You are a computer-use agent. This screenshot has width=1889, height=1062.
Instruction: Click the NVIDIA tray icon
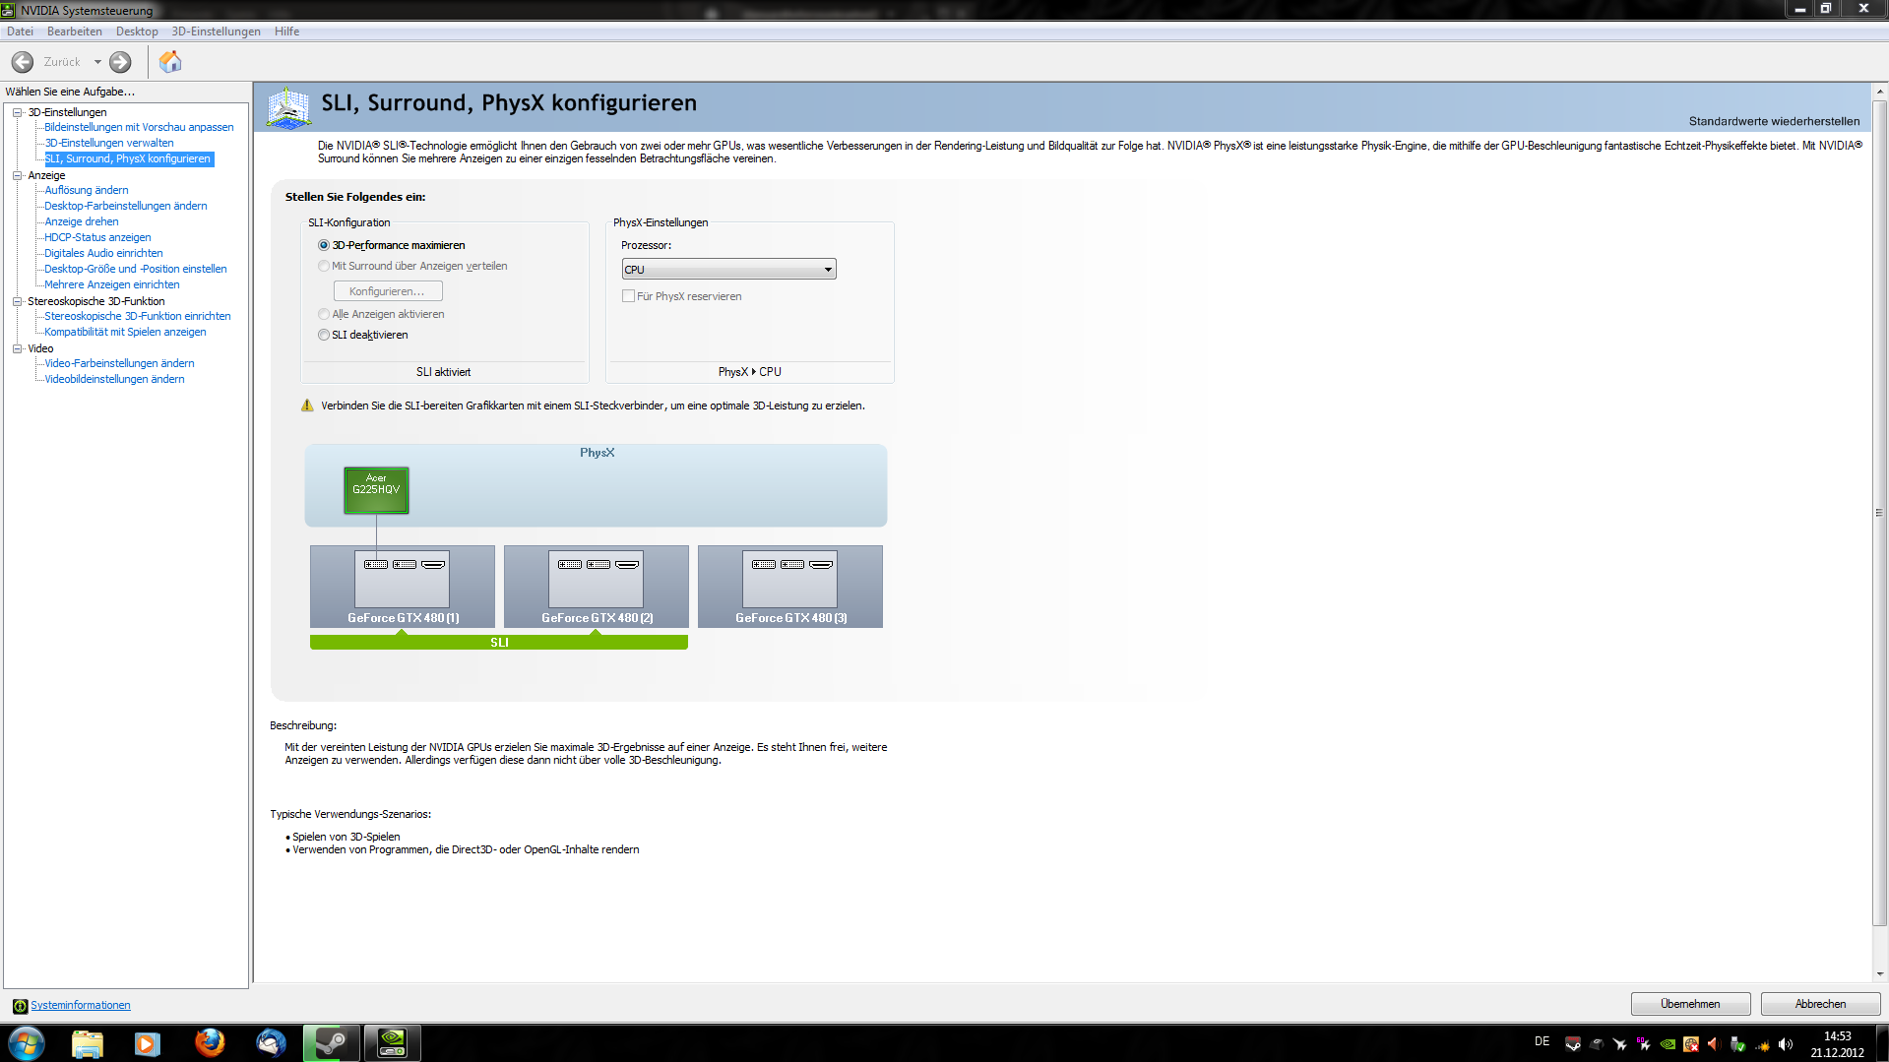point(1668,1044)
